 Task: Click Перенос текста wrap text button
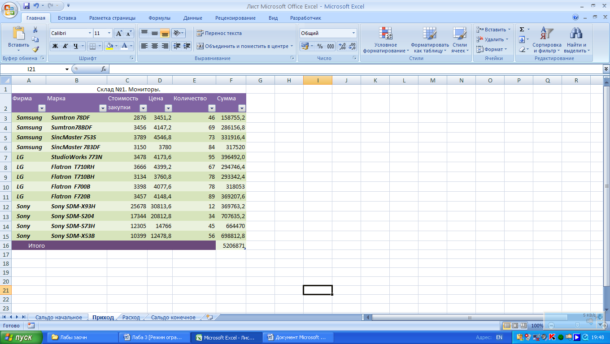point(219,33)
